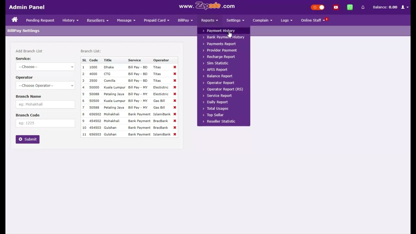Delete the CTG branch row
This screenshot has height=234, width=416.
175,74
